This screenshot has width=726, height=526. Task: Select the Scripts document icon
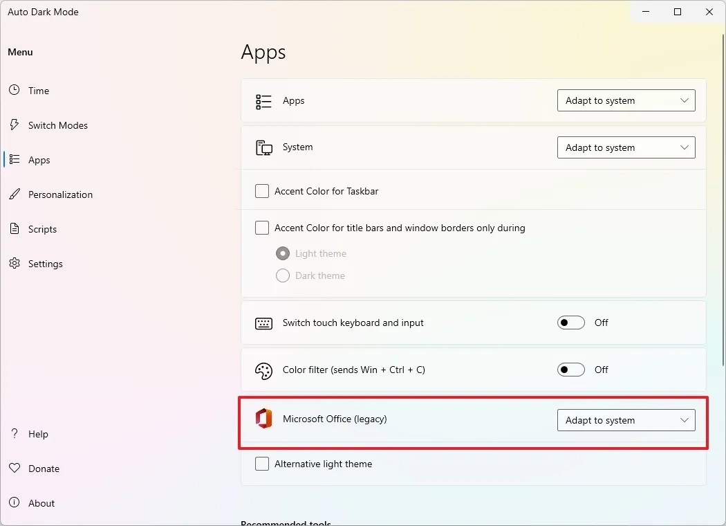tap(15, 229)
